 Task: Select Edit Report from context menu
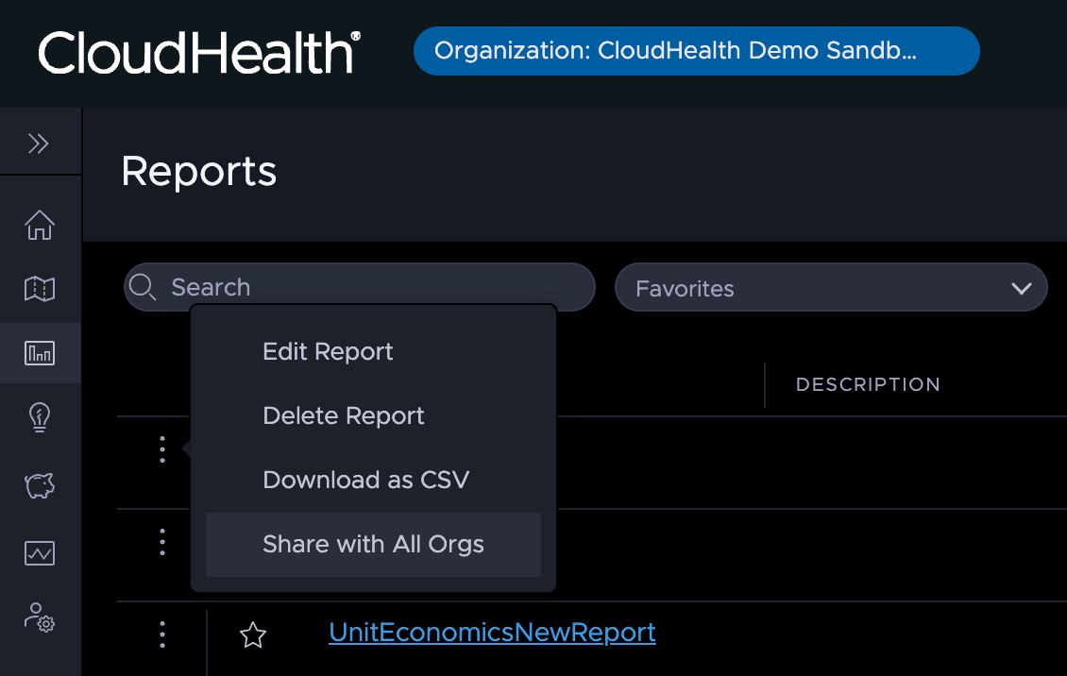click(328, 352)
